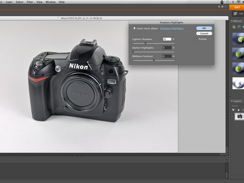
Task: Click the Midtone Contrast value field
Action: [167, 56]
